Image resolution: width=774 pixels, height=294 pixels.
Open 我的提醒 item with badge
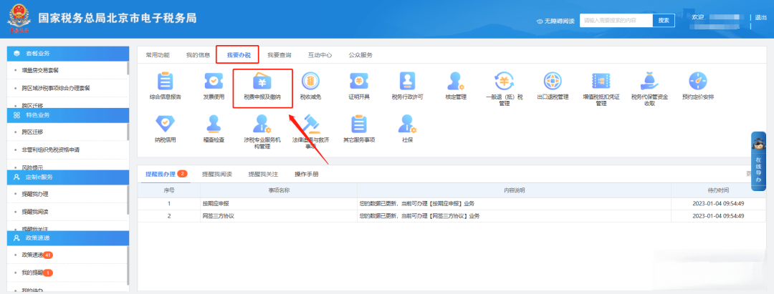(37, 273)
